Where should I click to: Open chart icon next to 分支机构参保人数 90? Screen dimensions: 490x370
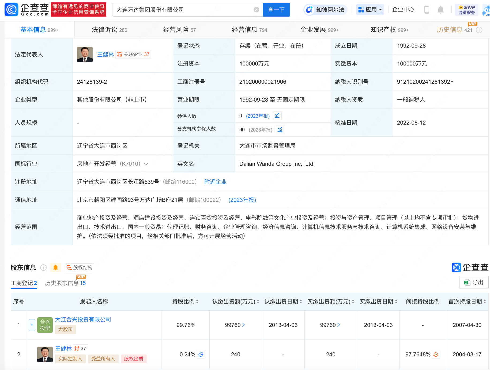(280, 130)
